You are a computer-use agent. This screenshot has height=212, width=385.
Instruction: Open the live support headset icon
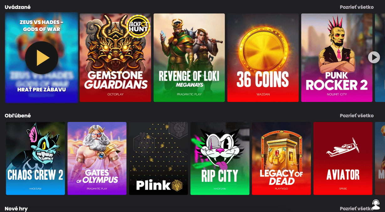tap(376, 204)
